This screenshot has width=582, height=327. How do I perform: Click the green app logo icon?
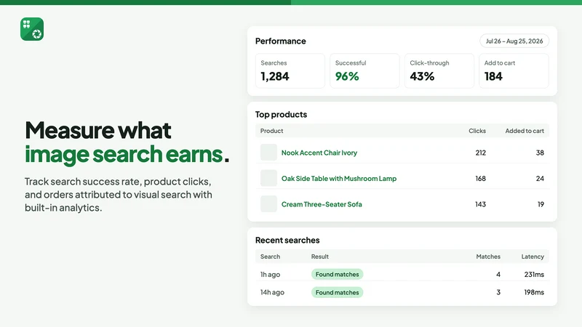pyautogui.click(x=32, y=29)
